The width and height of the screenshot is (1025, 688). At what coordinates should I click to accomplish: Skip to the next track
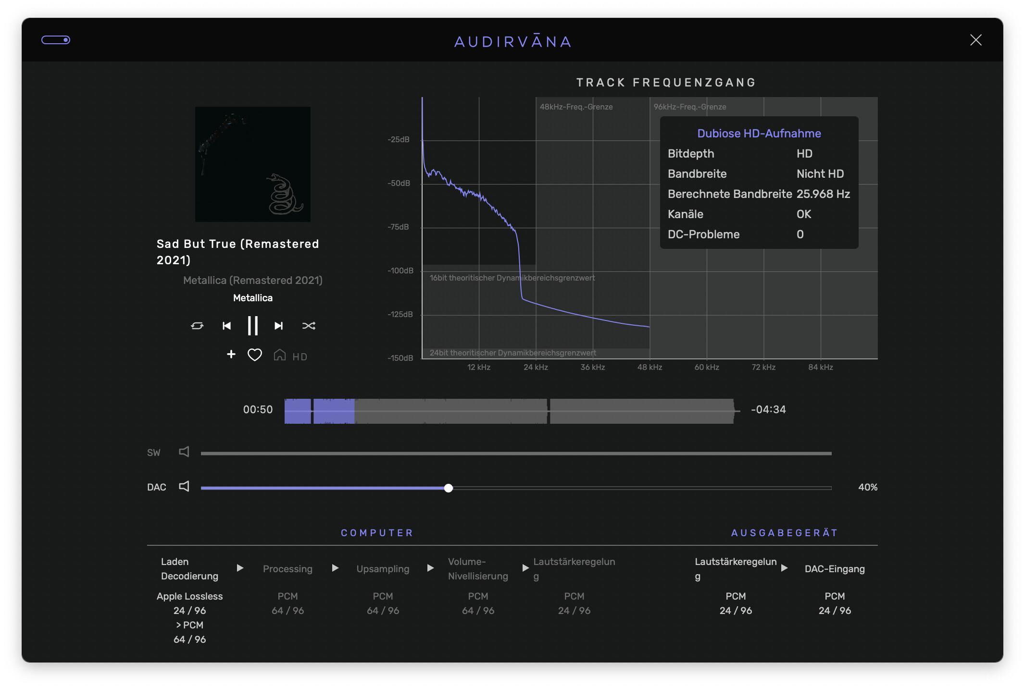coord(278,325)
